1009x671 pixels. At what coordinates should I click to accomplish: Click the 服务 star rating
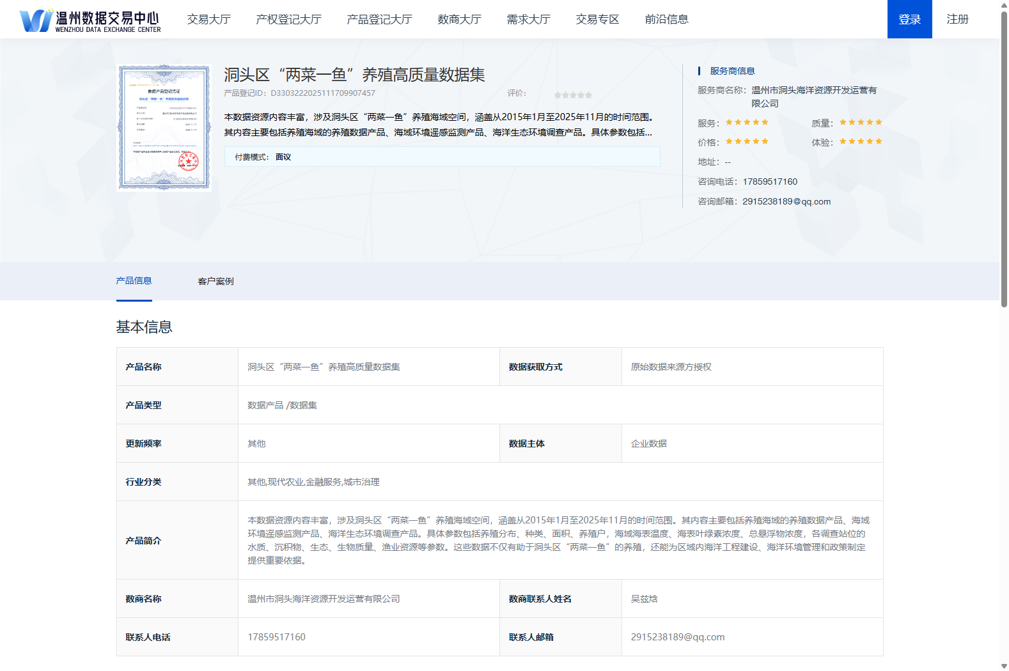click(747, 122)
